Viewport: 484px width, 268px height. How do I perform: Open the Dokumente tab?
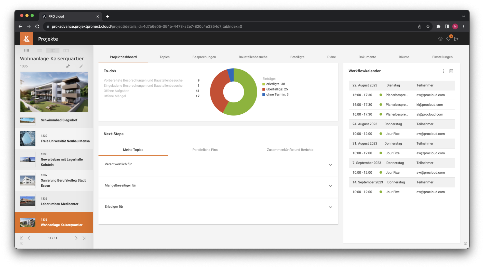point(367,57)
